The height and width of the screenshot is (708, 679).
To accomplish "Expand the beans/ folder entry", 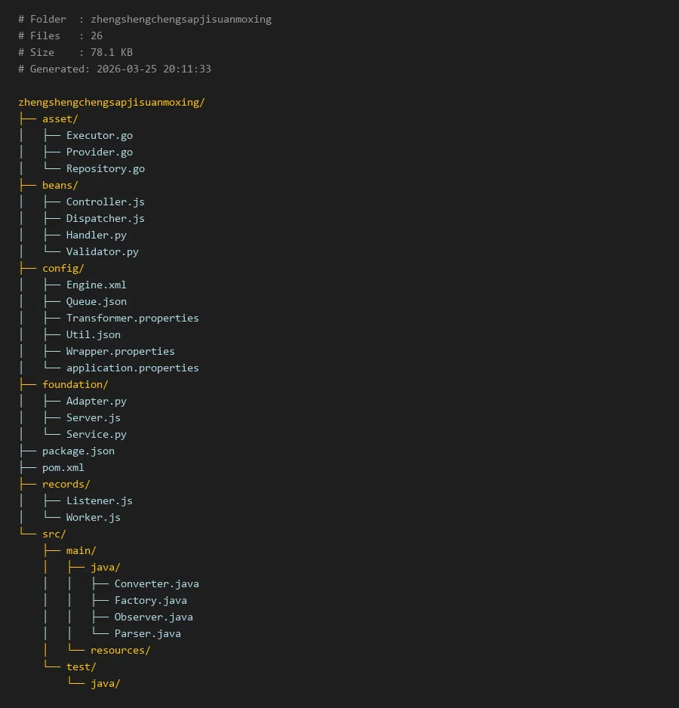I will coord(60,186).
